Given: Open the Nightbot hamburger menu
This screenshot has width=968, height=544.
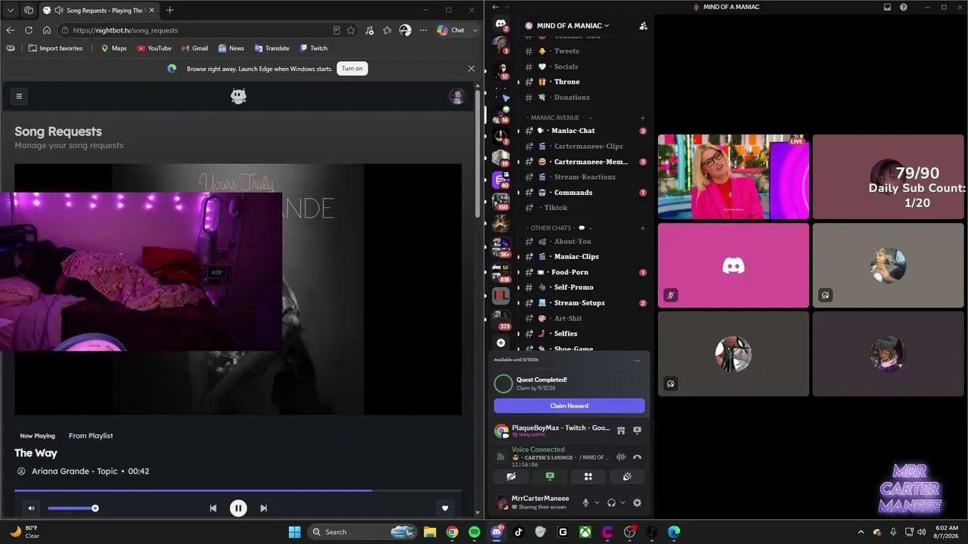Looking at the screenshot, I should click(19, 96).
